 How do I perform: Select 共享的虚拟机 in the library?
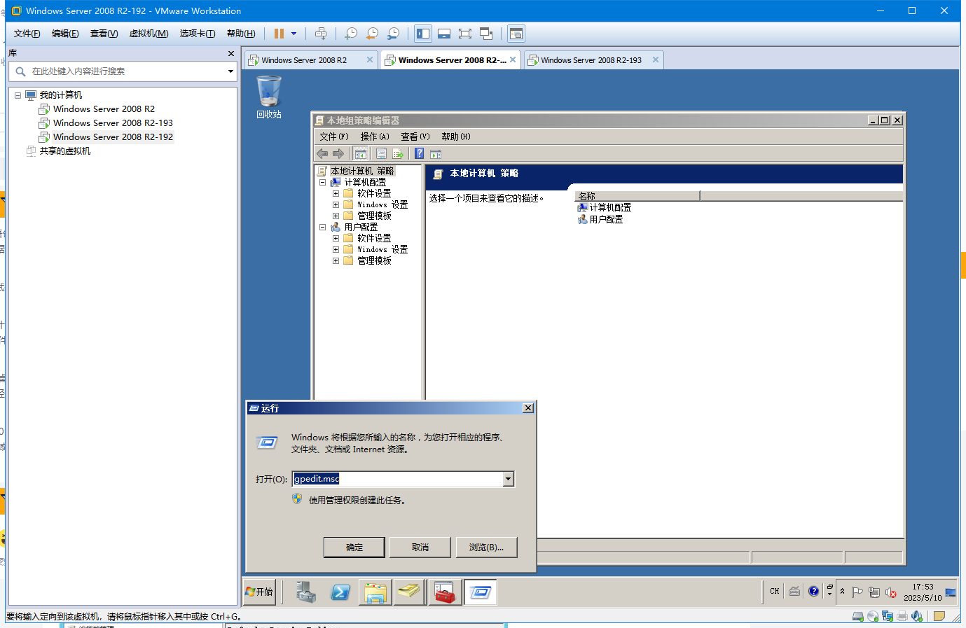coord(64,151)
